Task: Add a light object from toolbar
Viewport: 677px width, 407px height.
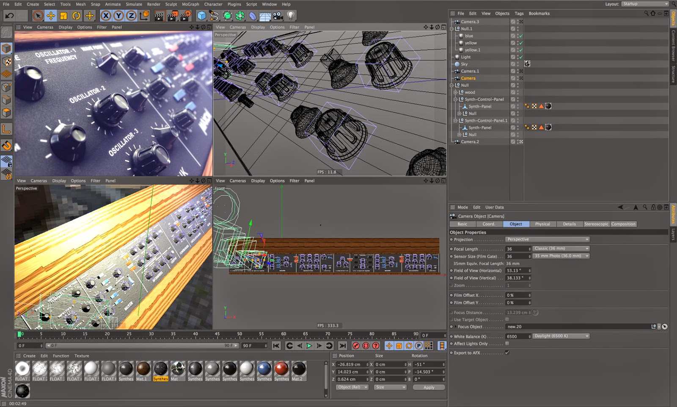Action: (291, 16)
